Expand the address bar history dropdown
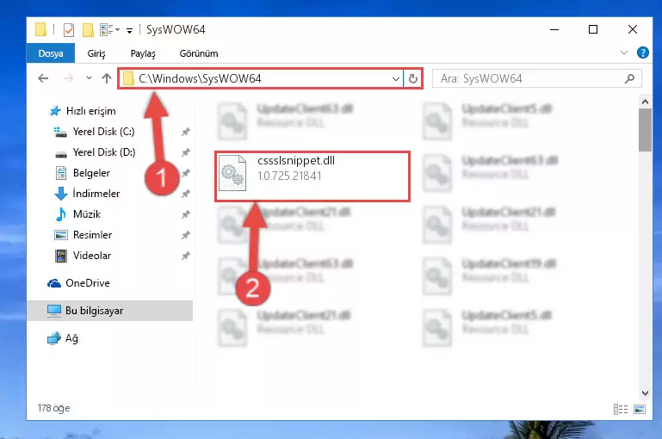This screenshot has height=439, width=662. (396, 78)
